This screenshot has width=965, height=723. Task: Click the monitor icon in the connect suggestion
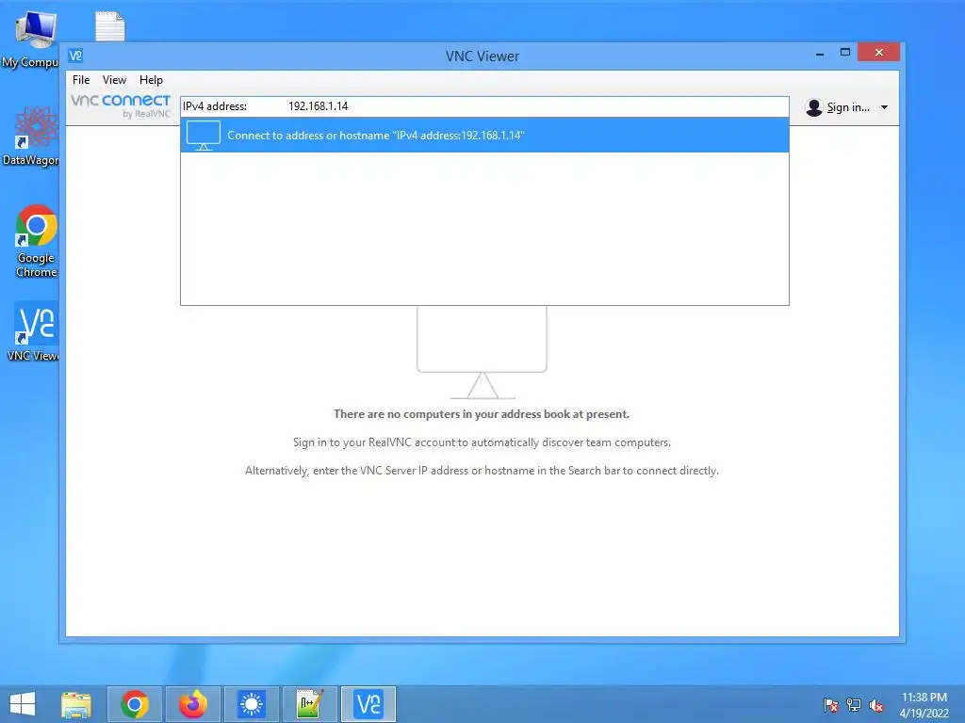[x=204, y=136]
